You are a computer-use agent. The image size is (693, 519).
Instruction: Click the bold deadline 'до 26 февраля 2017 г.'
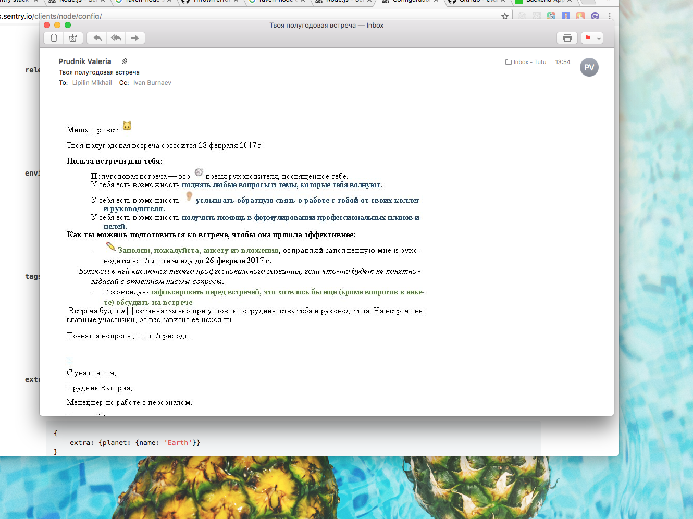click(233, 261)
